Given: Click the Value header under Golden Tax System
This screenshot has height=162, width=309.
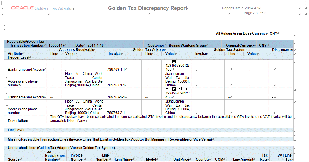Looking at the screenshot, I should 252,54.
